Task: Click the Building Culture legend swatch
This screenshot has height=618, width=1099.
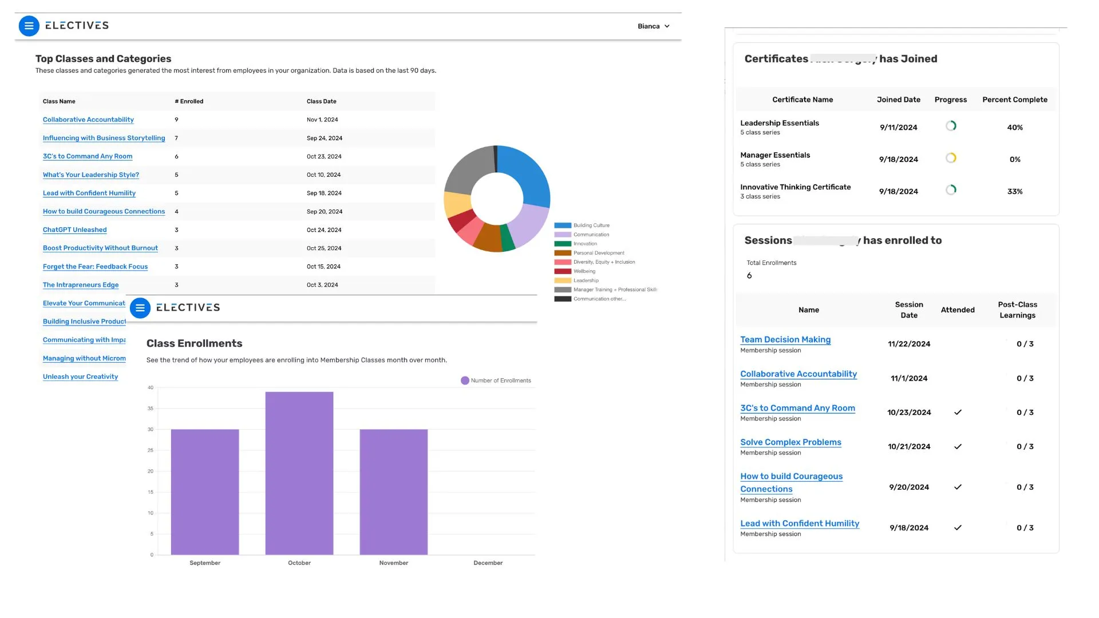Action: tap(563, 225)
